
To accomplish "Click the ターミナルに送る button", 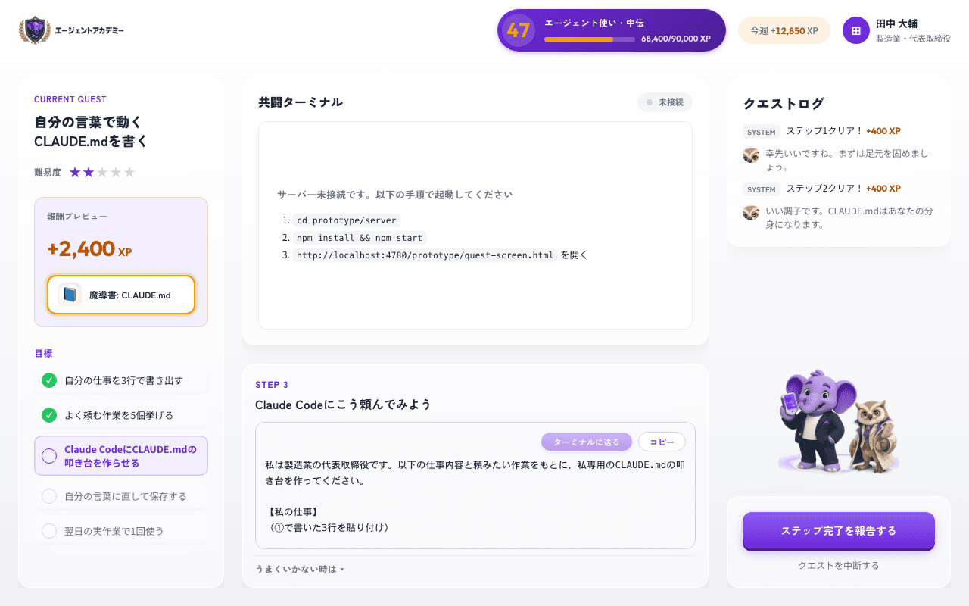I will 587,442.
